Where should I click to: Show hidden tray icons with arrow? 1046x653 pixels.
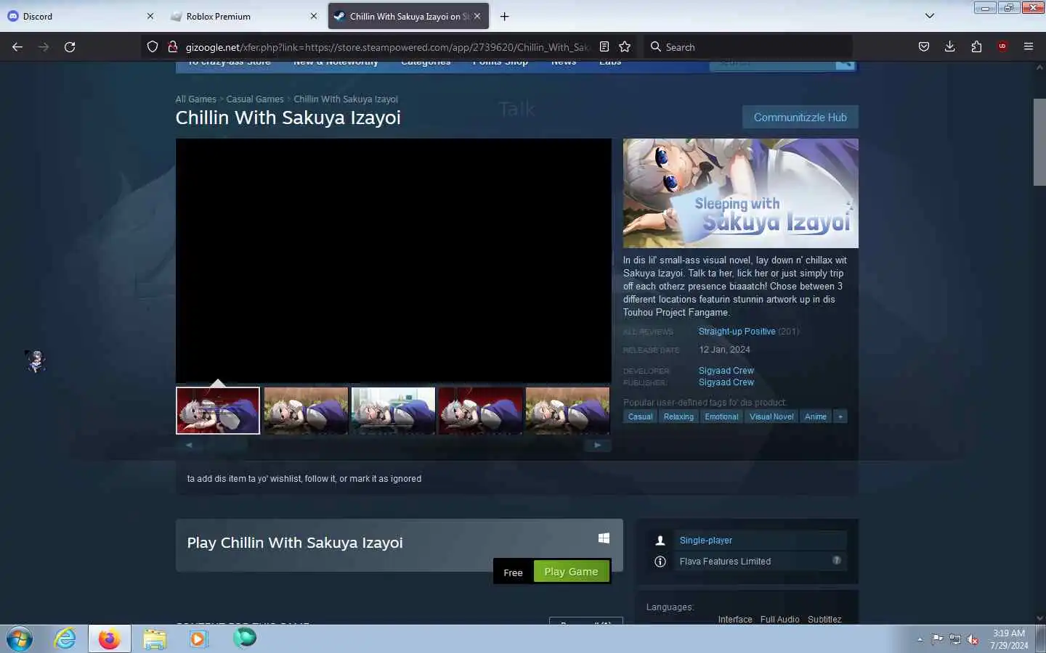(x=920, y=639)
